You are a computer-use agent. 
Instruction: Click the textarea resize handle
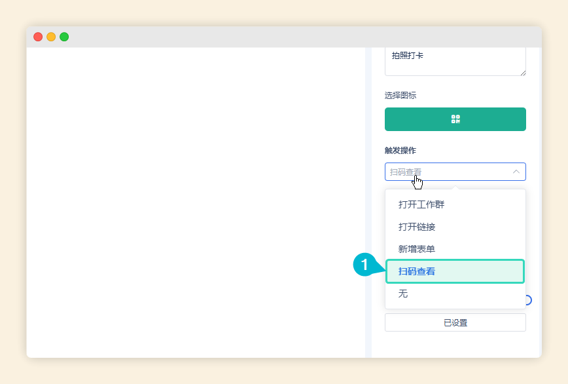523,73
